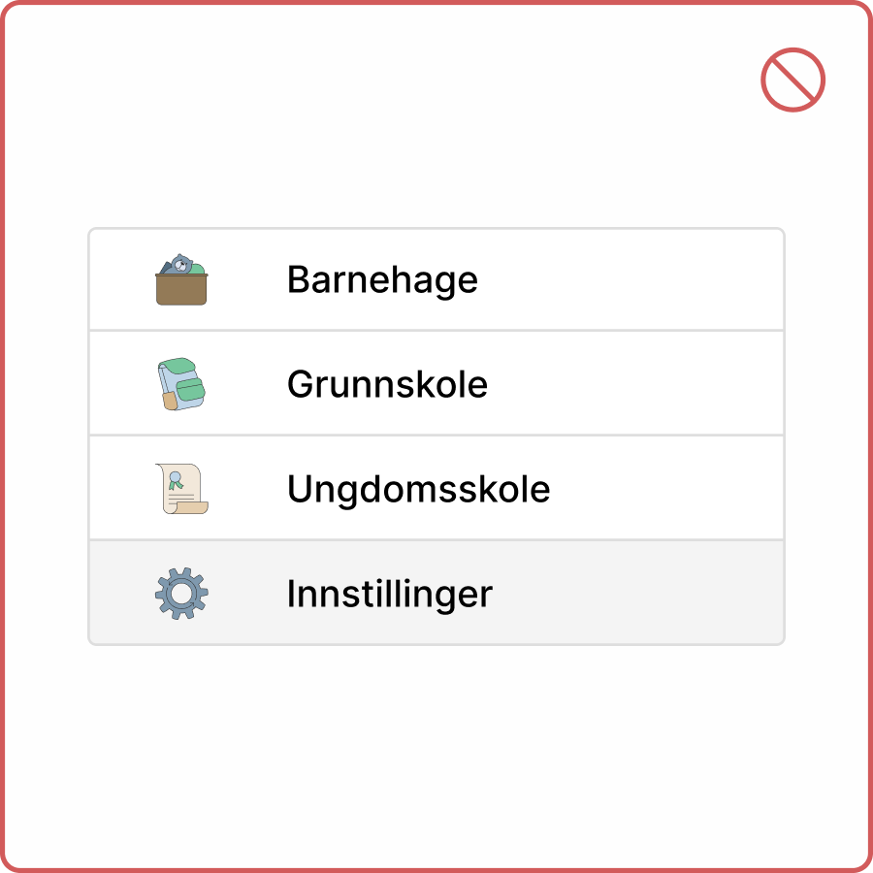Click the green backpack icon
Viewport: 873px width, 873px height.
pos(181,384)
